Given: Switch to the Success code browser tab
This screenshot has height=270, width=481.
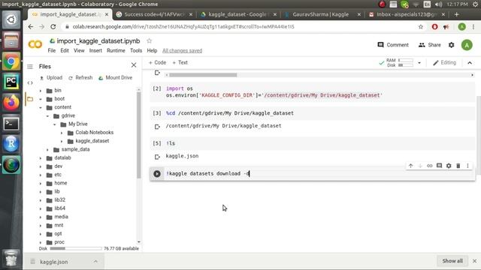Looking at the screenshot, I should (154, 14).
